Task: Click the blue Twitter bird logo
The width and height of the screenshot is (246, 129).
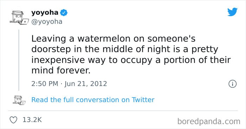Action: pyautogui.click(x=232, y=12)
